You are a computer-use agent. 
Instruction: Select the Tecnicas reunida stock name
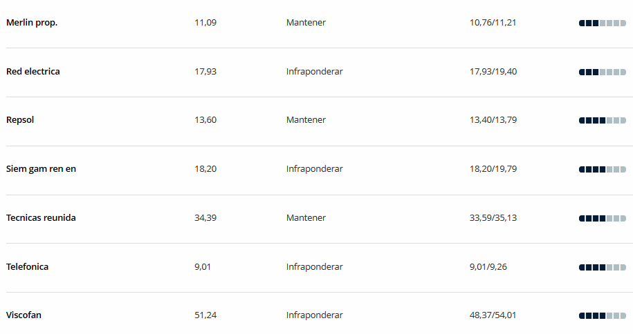pos(41,218)
